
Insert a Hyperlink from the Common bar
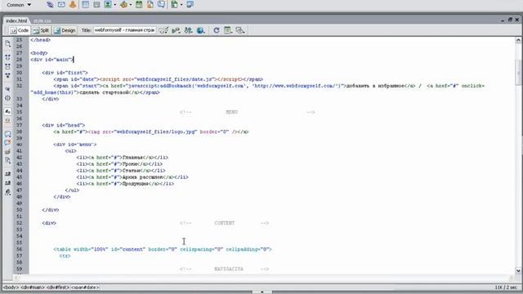pos(50,5)
